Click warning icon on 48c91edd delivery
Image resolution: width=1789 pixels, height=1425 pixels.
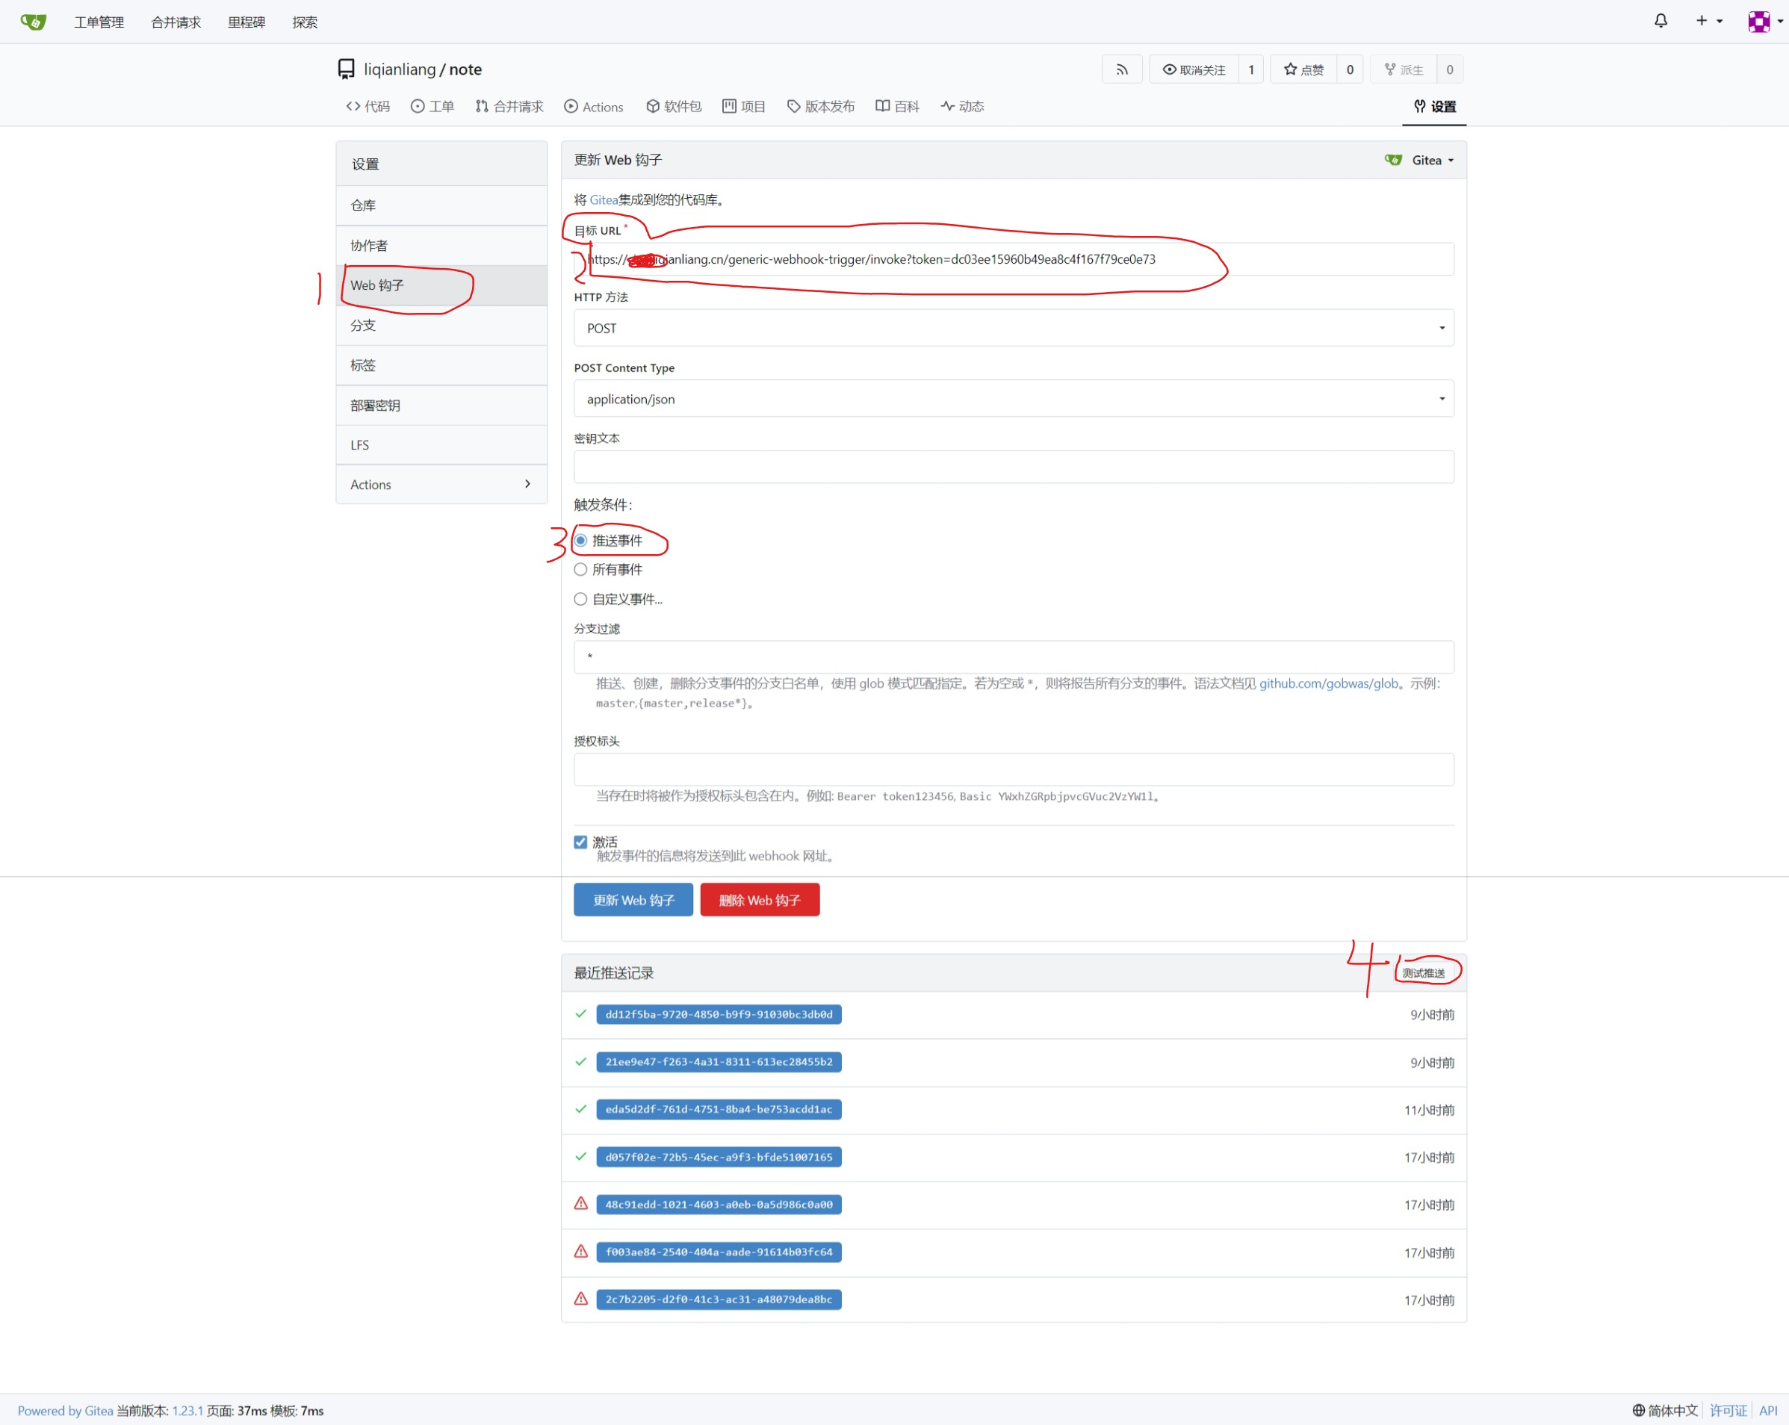(581, 1203)
